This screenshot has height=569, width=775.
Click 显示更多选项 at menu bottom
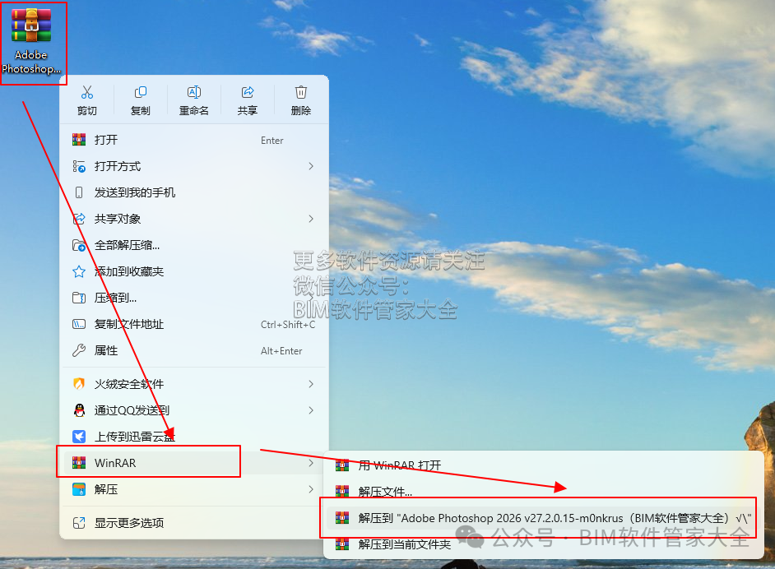tap(194, 523)
